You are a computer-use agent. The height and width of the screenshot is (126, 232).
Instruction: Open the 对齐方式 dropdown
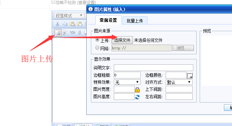point(179,82)
